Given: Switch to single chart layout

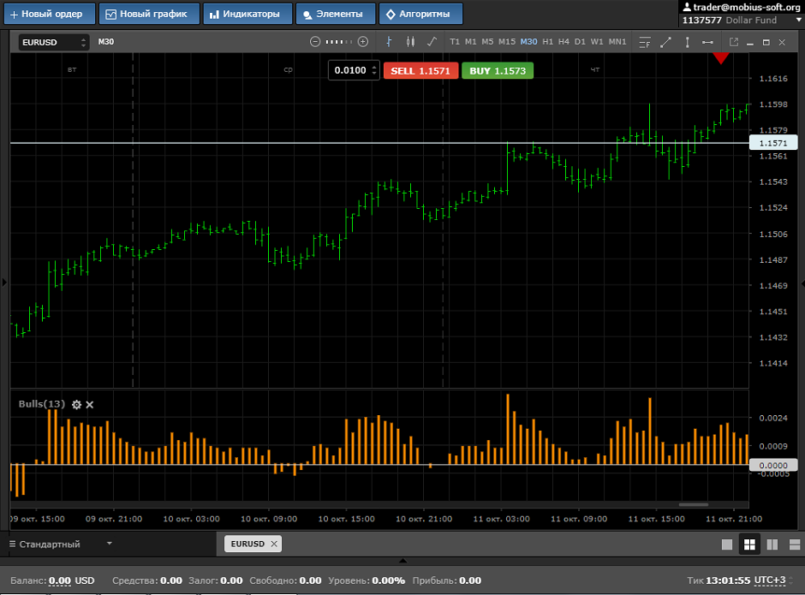Looking at the screenshot, I should [727, 544].
